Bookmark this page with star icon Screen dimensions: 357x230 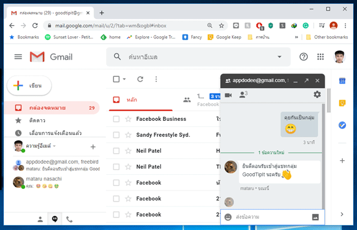click(221, 26)
